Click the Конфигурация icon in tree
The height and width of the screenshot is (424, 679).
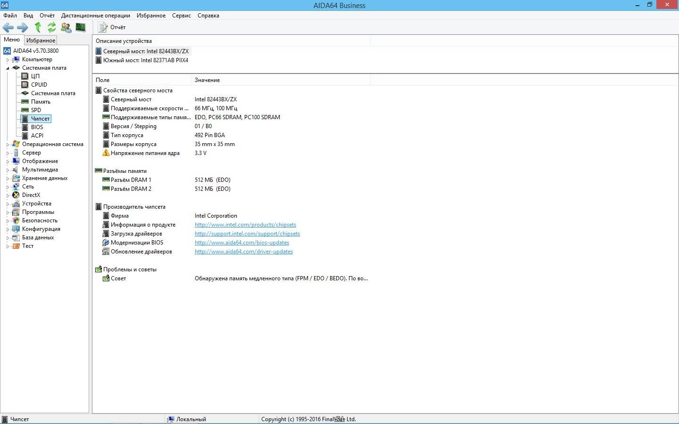pos(16,229)
